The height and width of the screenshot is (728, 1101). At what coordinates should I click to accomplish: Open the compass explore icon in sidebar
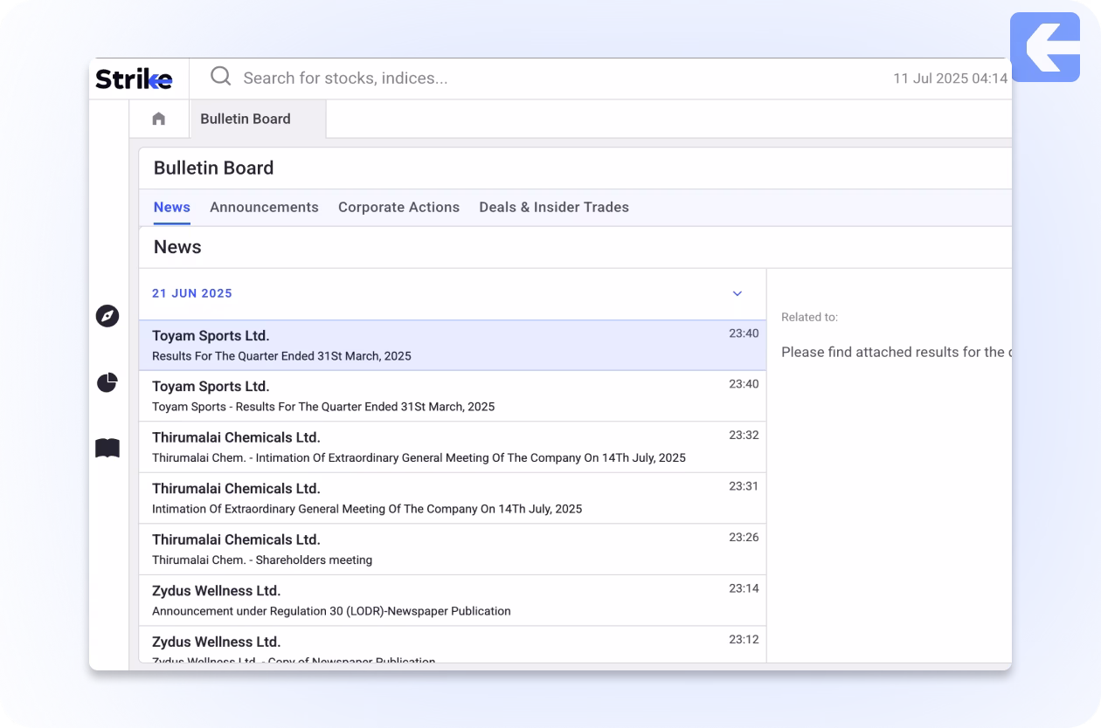(x=107, y=316)
